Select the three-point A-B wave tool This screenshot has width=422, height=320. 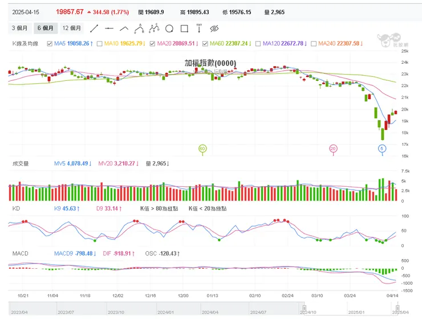coord(139,28)
